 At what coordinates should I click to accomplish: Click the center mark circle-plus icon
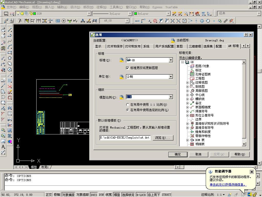(64, 21)
